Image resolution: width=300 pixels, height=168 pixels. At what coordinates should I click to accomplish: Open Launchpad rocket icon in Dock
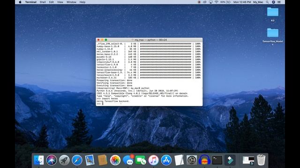64,160
